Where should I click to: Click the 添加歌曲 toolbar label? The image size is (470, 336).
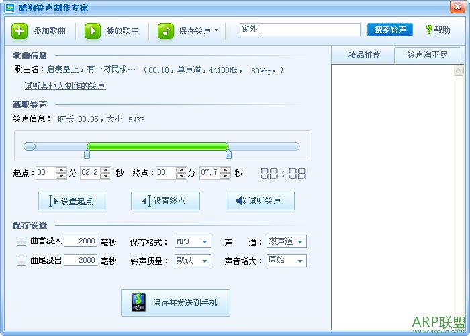[x=50, y=31]
